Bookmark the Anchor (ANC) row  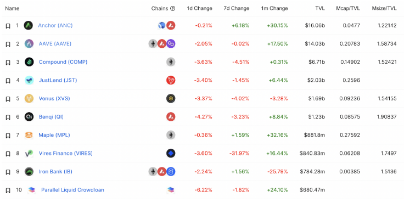pos(8,26)
